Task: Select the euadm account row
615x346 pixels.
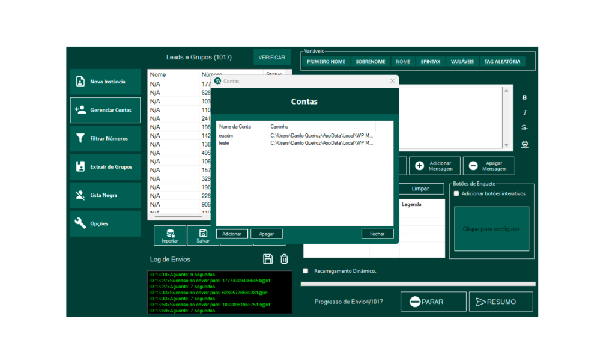Action: click(x=226, y=136)
